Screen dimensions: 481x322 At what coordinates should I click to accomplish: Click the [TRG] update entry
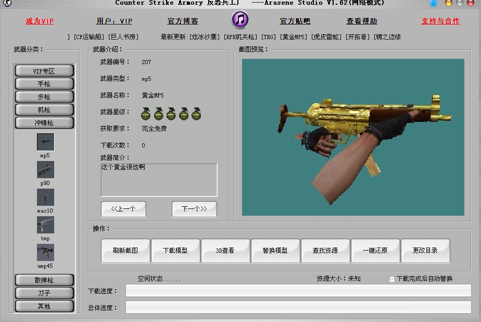269,37
